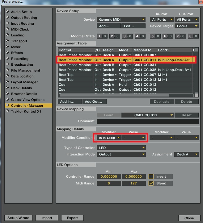Go to Mixer preferences section
This screenshot has width=203, height=223.
[x=16, y=47]
